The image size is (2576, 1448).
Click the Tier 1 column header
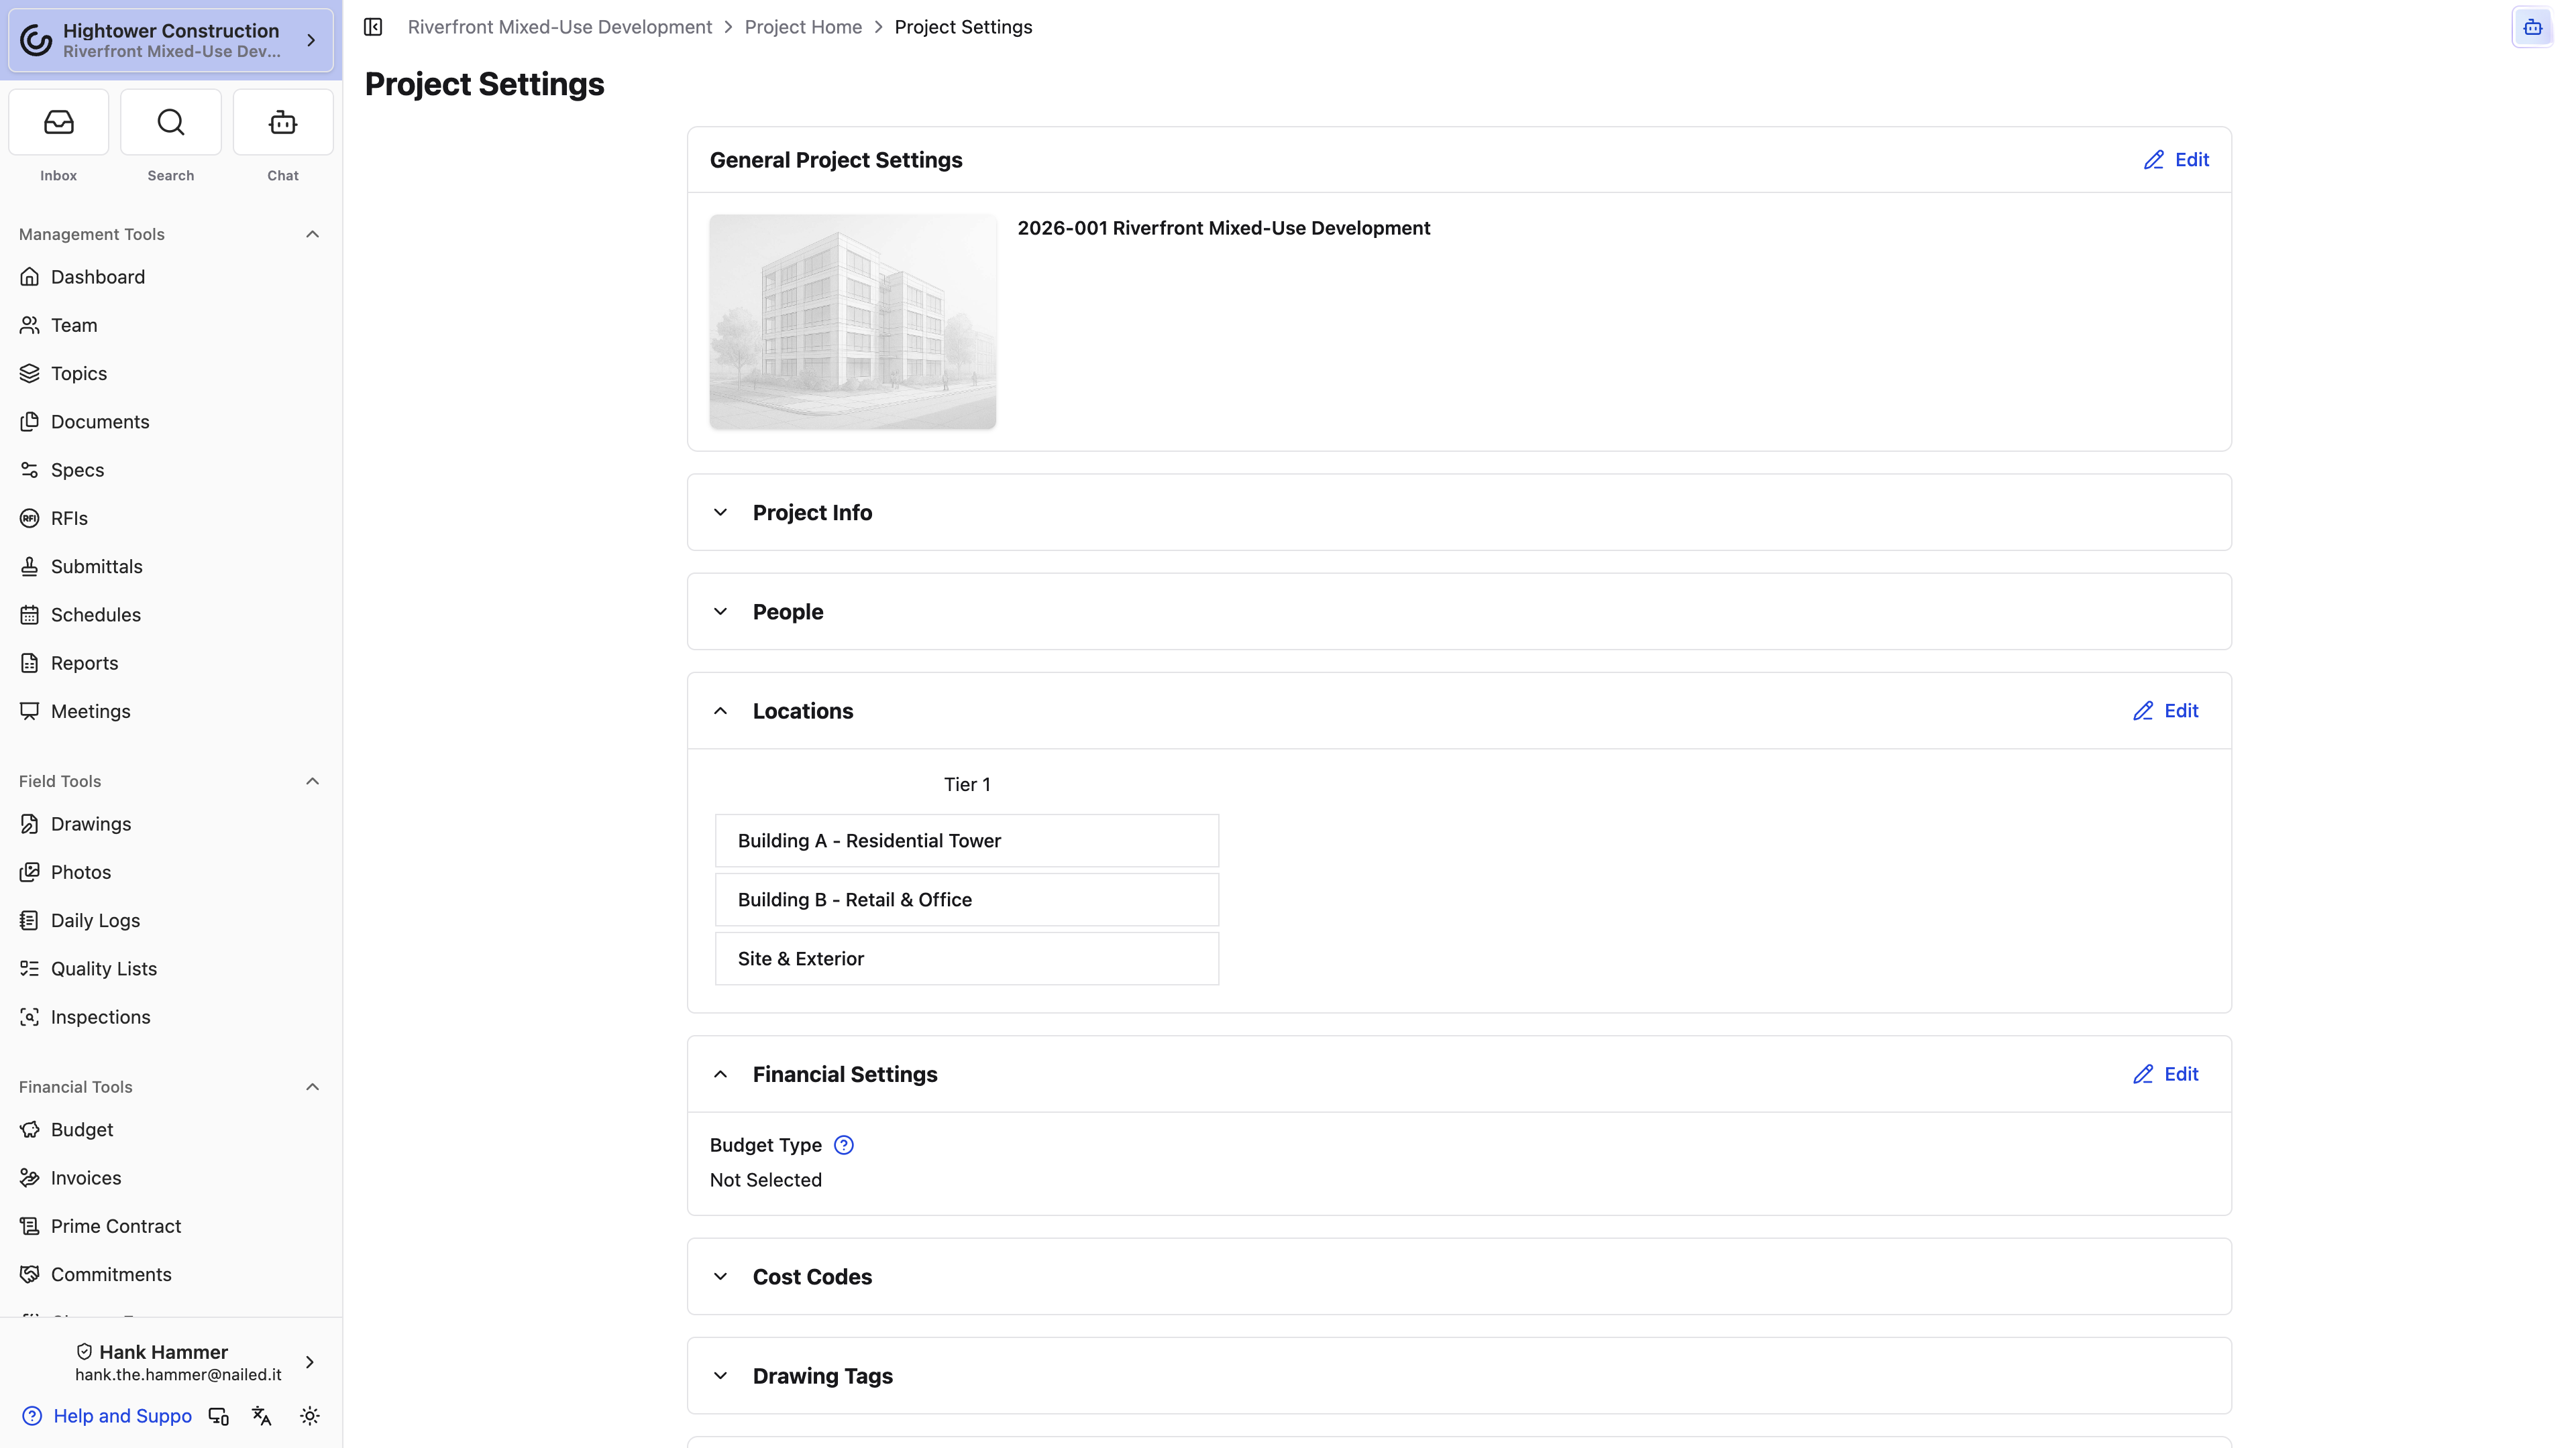[967, 786]
